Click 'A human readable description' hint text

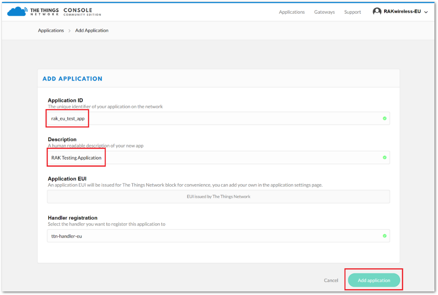pyautogui.click(x=95, y=146)
